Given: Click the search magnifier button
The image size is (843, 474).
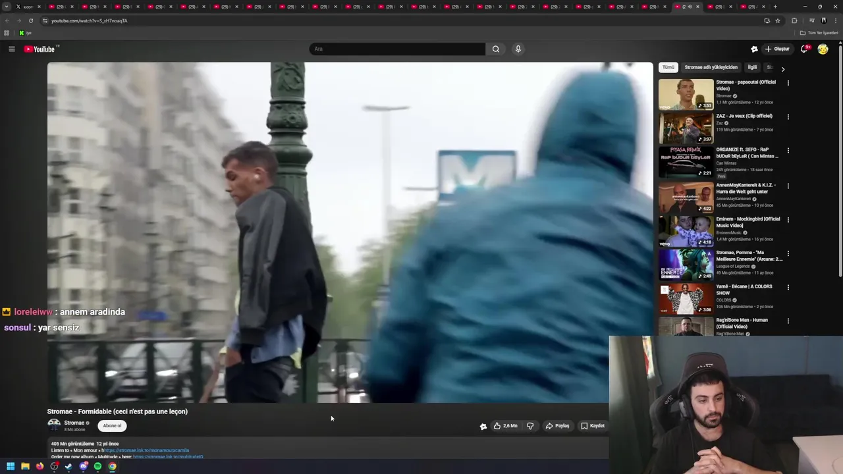Looking at the screenshot, I should point(496,49).
